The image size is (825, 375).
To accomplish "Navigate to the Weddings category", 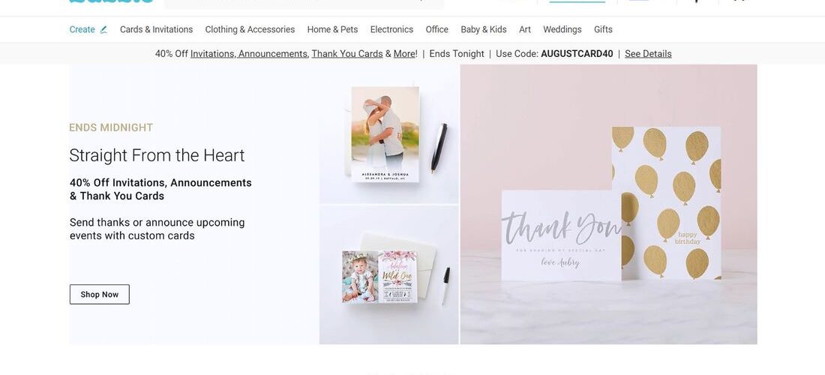I will pos(562,29).
